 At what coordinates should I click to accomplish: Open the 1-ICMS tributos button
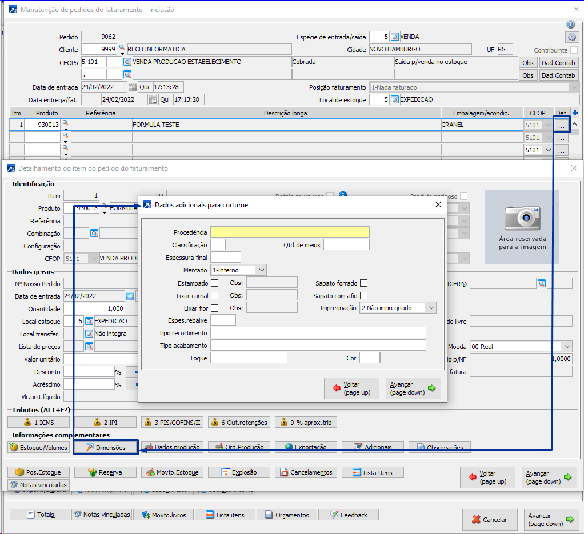point(38,423)
